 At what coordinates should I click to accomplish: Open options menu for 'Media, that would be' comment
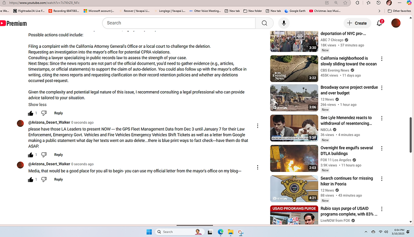[x=258, y=167]
